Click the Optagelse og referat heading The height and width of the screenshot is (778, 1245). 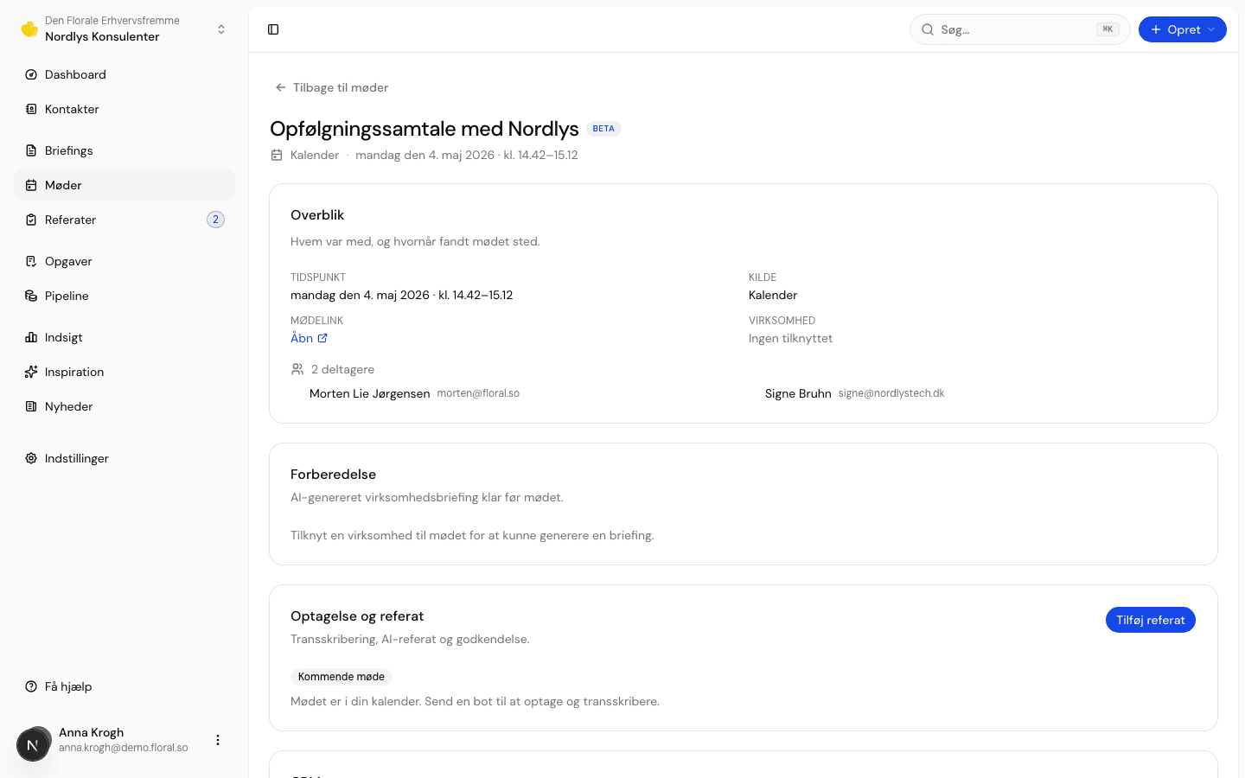point(357,616)
